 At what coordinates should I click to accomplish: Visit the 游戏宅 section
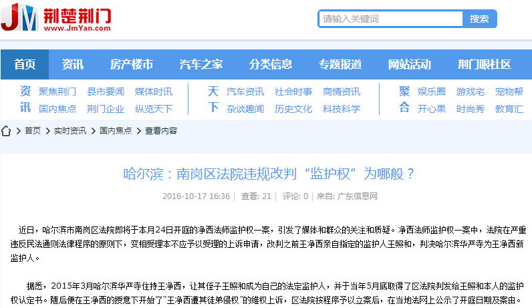pos(471,92)
